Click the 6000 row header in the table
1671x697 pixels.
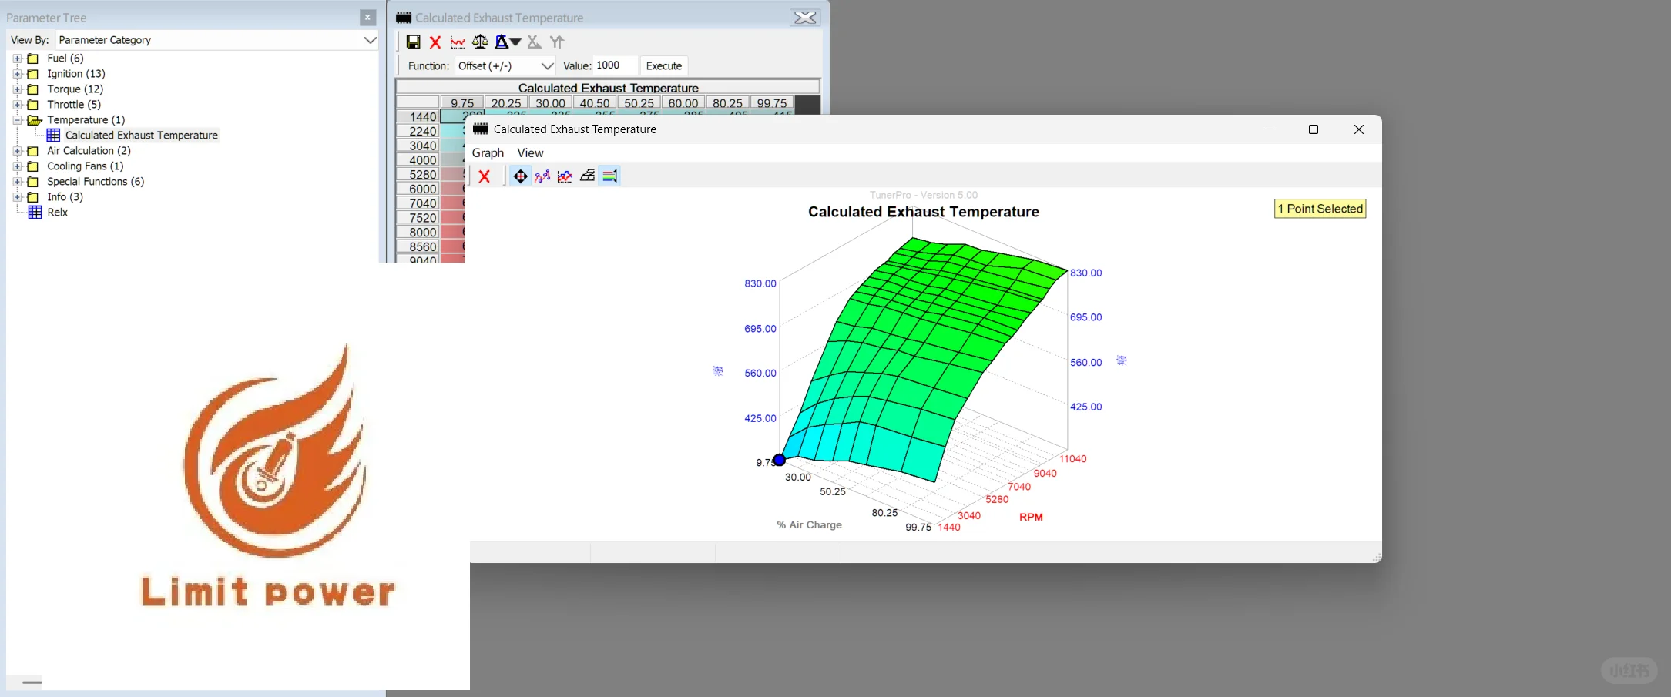pyautogui.click(x=418, y=189)
